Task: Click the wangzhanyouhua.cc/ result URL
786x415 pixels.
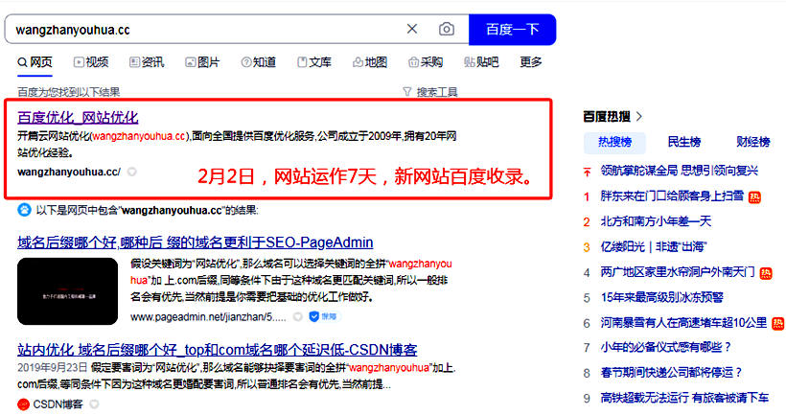Action: click(x=69, y=172)
